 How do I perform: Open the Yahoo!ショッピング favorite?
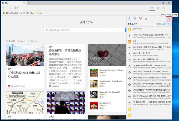click(x=149, y=79)
